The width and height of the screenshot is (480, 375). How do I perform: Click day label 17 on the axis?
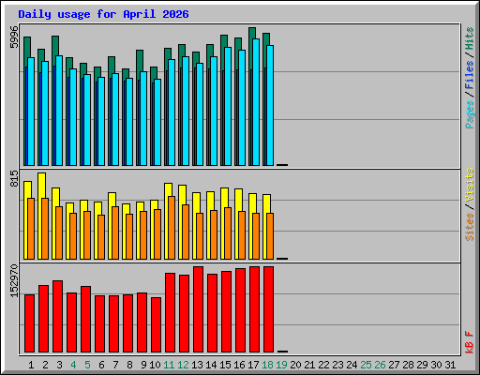(253, 365)
